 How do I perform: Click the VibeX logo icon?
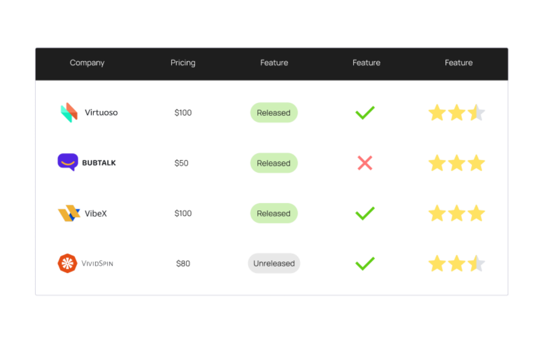click(x=69, y=213)
